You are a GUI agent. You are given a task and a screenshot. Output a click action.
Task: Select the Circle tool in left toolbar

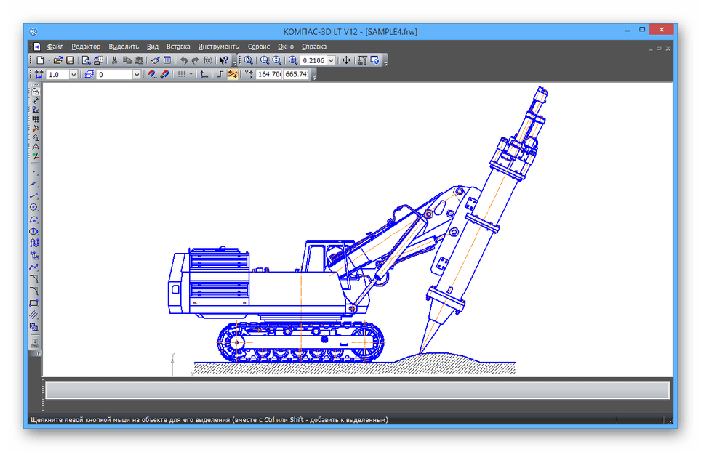(34, 207)
